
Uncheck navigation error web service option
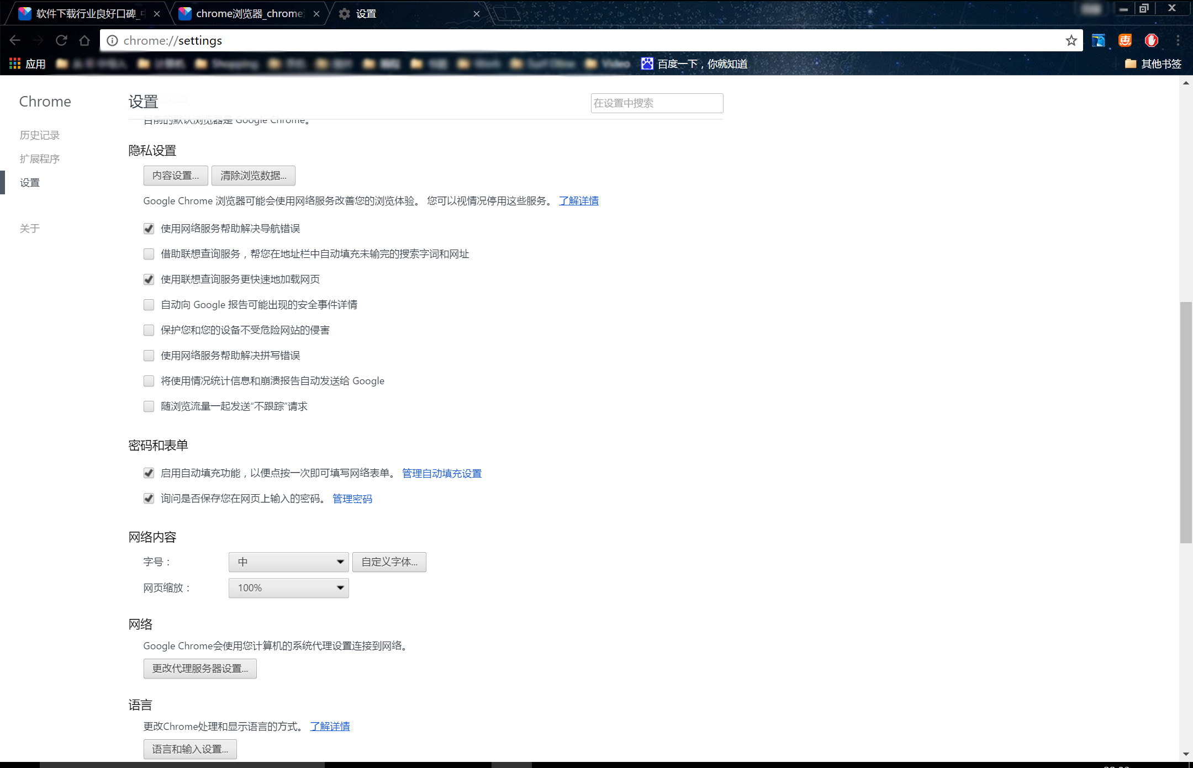tap(149, 229)
